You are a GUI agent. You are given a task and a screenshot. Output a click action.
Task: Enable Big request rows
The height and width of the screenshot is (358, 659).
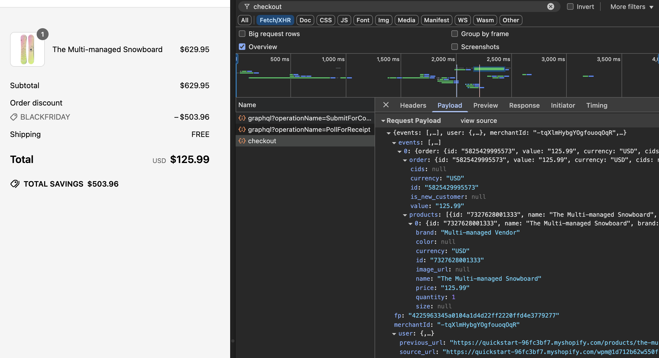coord(242,34)
